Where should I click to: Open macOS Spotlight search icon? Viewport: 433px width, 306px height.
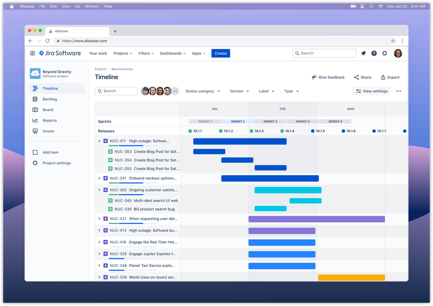[371, 6]
